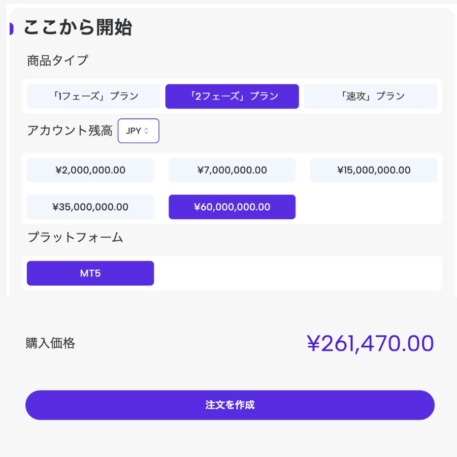Choose the ¥2,000,000.00 account balance
This screenshot has height=457, width=457.
pyautogui.click(x=90, y=170)
